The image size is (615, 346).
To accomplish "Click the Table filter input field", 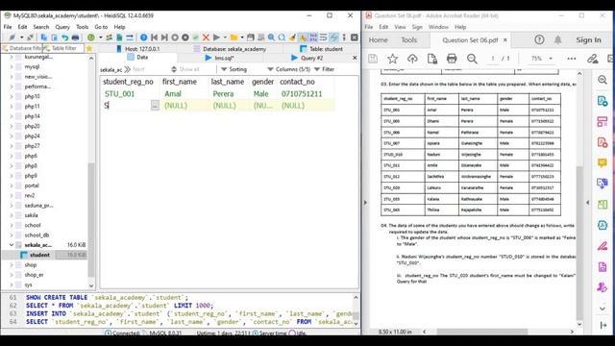I will point(63,48).
